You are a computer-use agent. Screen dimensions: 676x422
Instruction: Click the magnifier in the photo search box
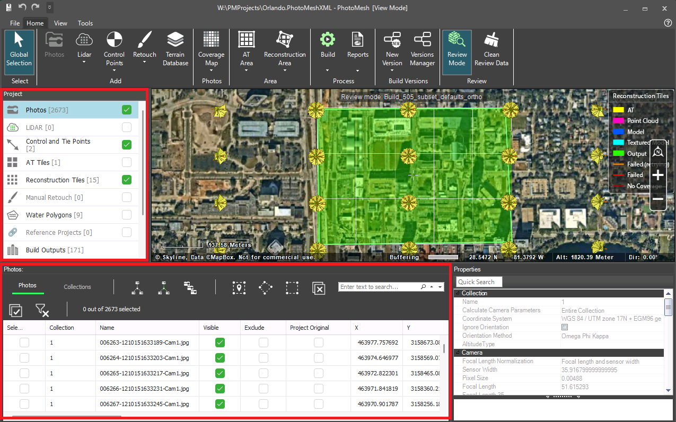point(424,287)
